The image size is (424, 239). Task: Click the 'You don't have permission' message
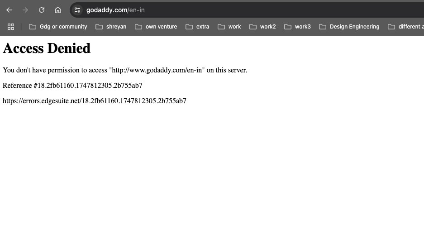coord(125,70)
